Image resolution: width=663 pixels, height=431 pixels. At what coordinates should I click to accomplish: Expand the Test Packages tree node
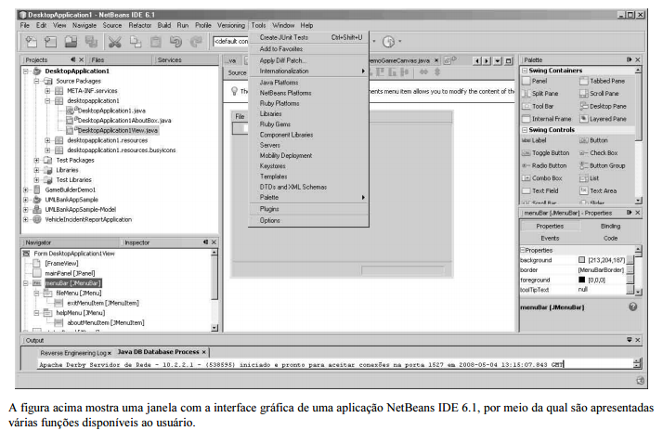(x=37, y=160)
